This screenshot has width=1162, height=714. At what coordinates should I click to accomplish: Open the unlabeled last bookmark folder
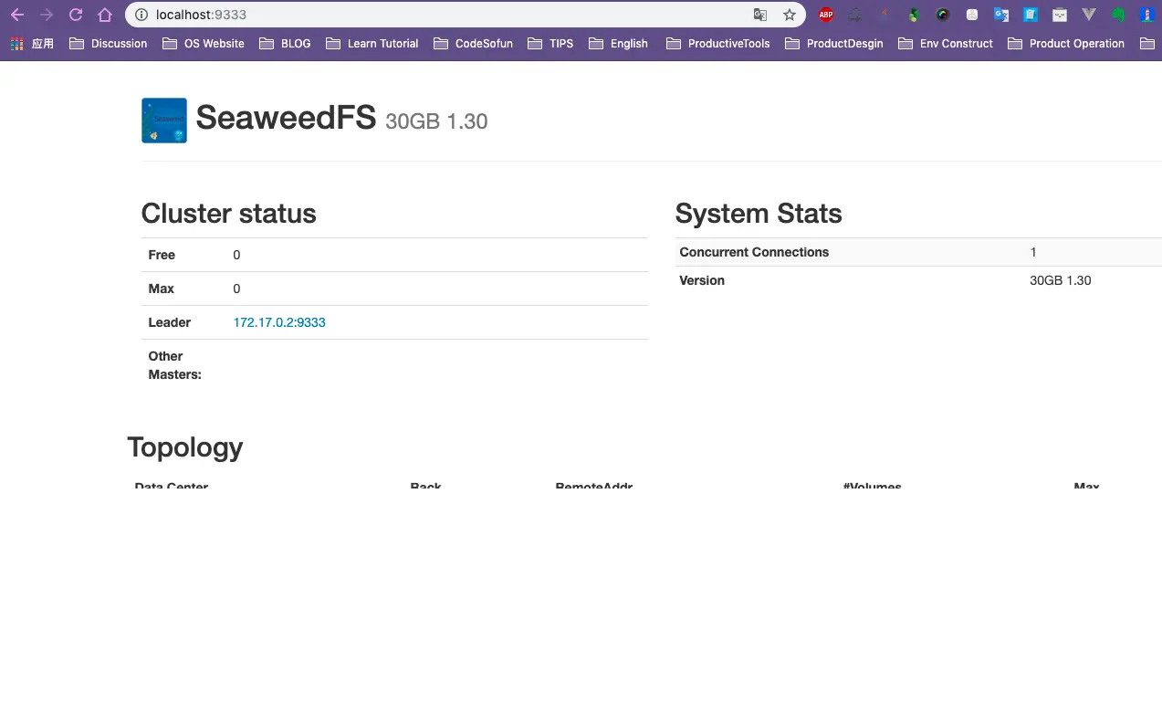pos(1147,43)
